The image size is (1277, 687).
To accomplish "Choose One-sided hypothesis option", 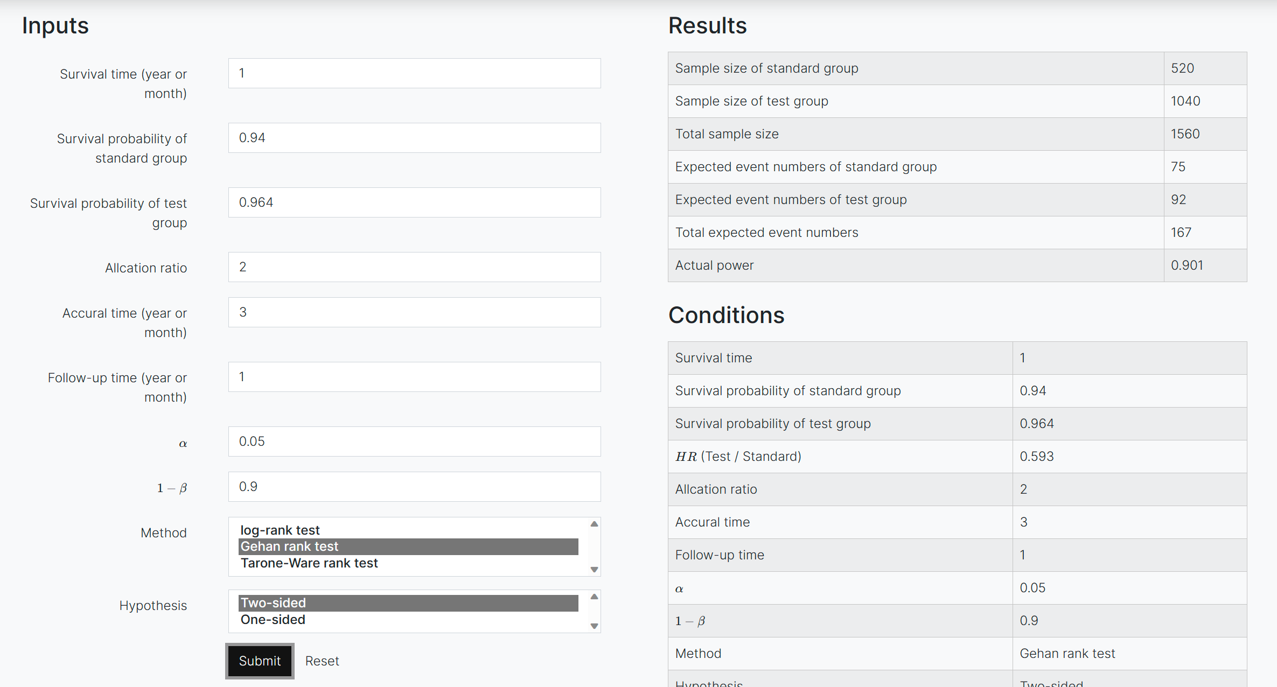I will point(273,620).
